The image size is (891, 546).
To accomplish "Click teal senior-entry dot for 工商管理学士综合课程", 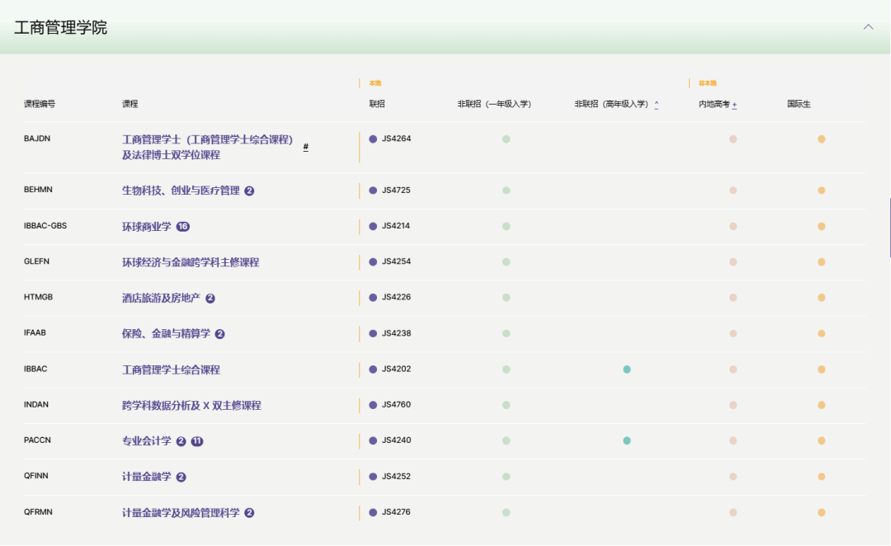I will 627,369.
